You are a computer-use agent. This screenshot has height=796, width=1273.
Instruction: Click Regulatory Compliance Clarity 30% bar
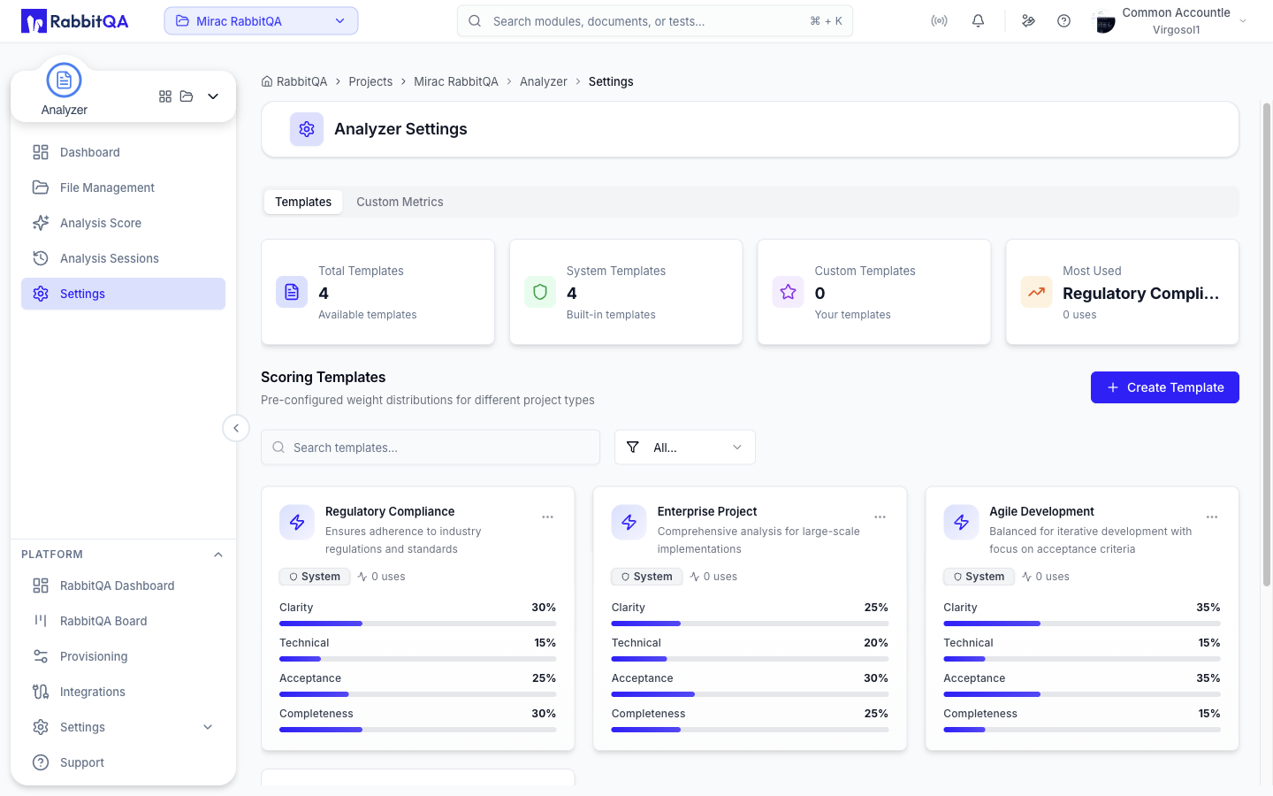tap(417, 624)
